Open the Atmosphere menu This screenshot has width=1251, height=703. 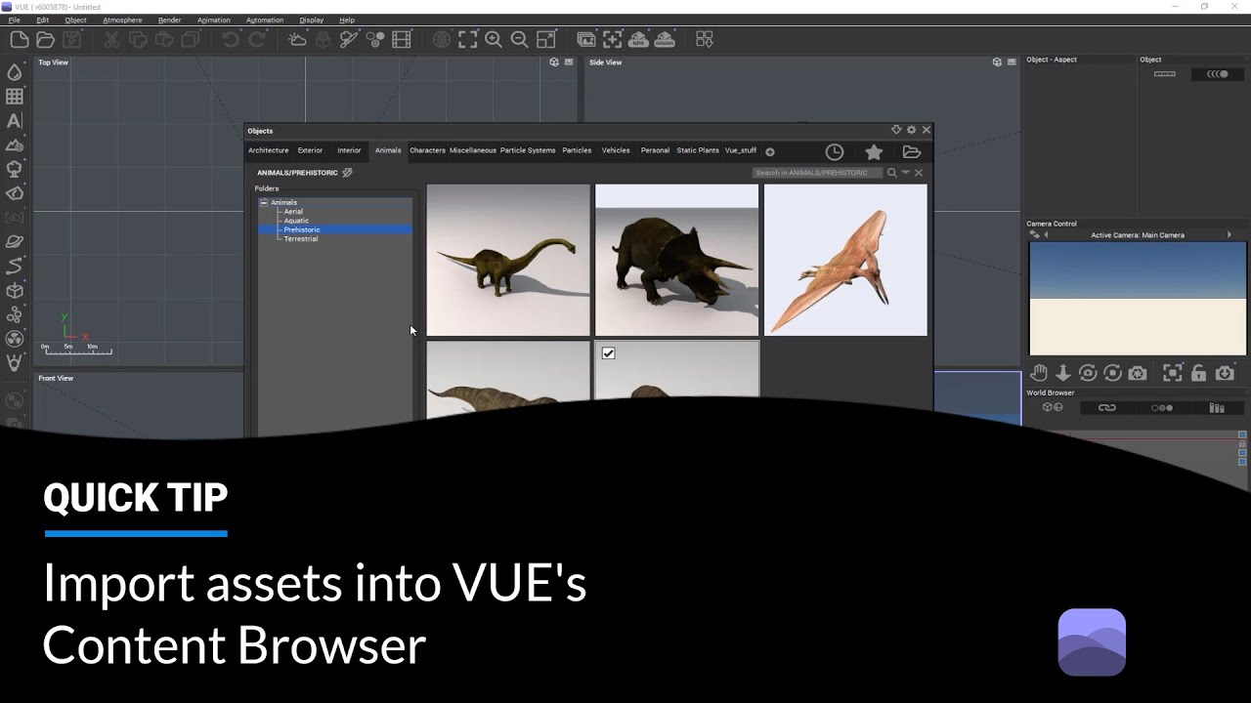point(122,20)
